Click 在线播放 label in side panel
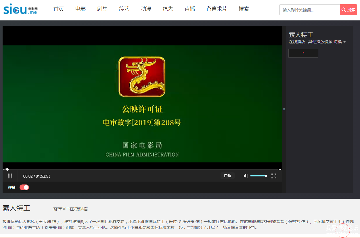This screenshot has height=238, width=360. (x=297, y=42)
